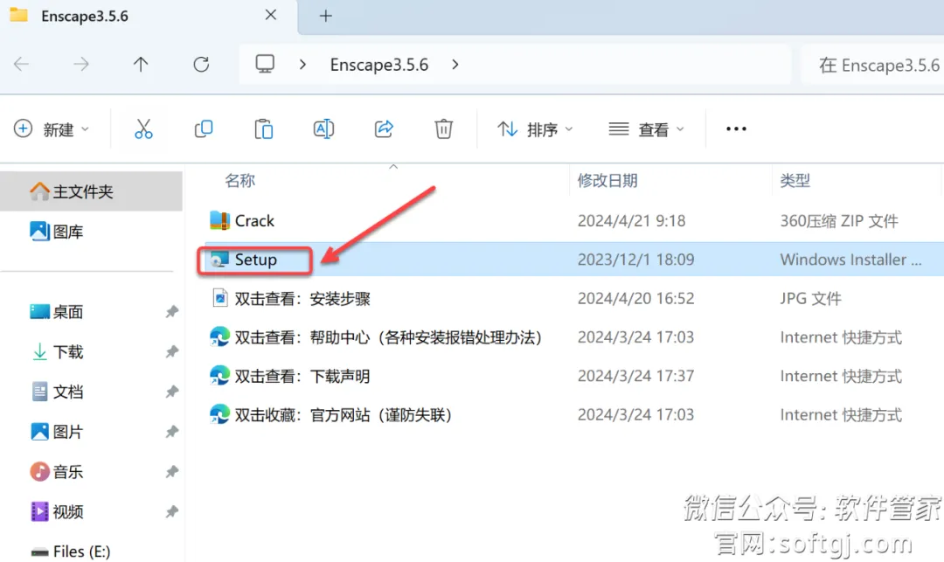This screenshot has height=562, width=944.
Task: Click the Paste clipboard icon
Action: point(264,128)
